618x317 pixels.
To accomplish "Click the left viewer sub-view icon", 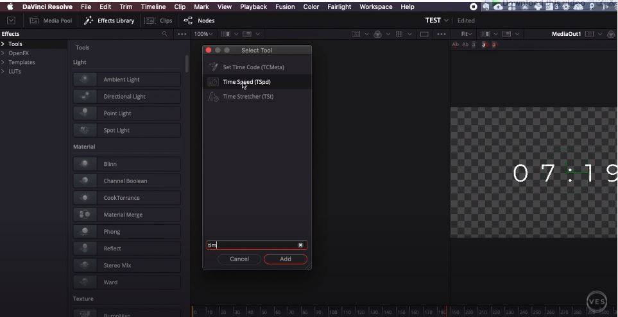I will click(247, 34).
